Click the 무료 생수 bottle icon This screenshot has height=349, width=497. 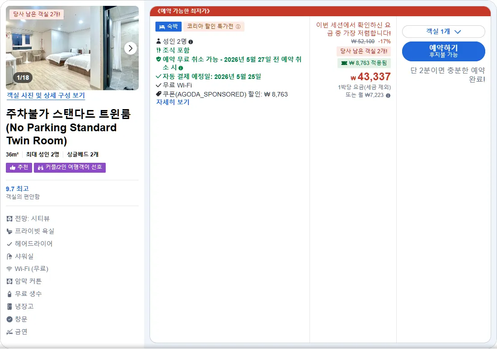[9, 294]
